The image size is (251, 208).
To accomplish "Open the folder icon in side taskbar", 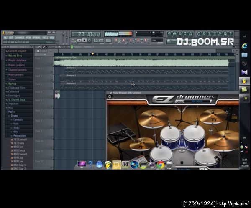I will [244, 55].
